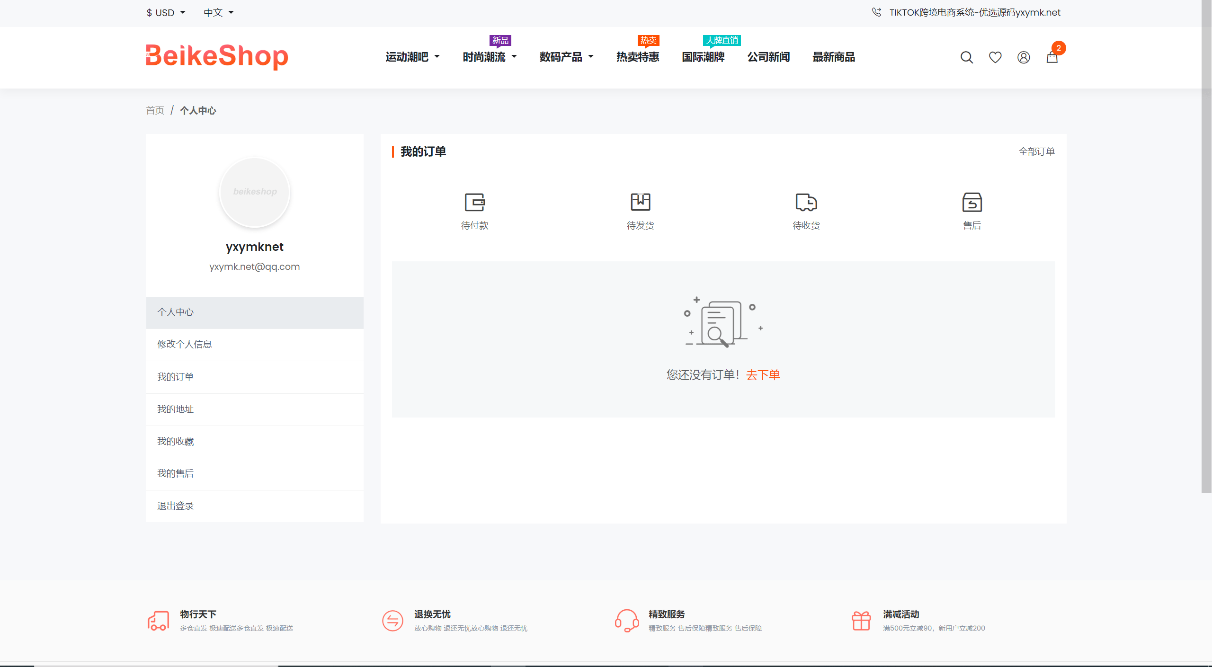Select 我的订单 in the sidebar

pos(255,377)
